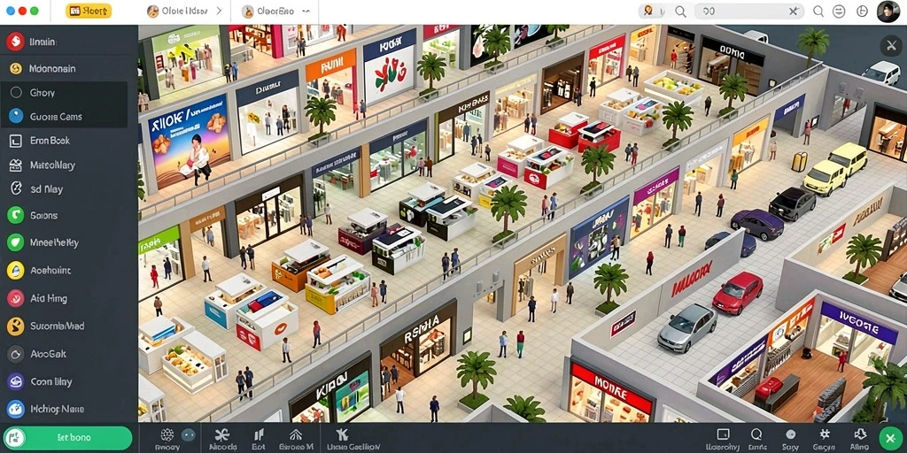This screenshot has height=453, width=907.
Task: Click the green round X button bottom-right
Action: pos(890,437)
